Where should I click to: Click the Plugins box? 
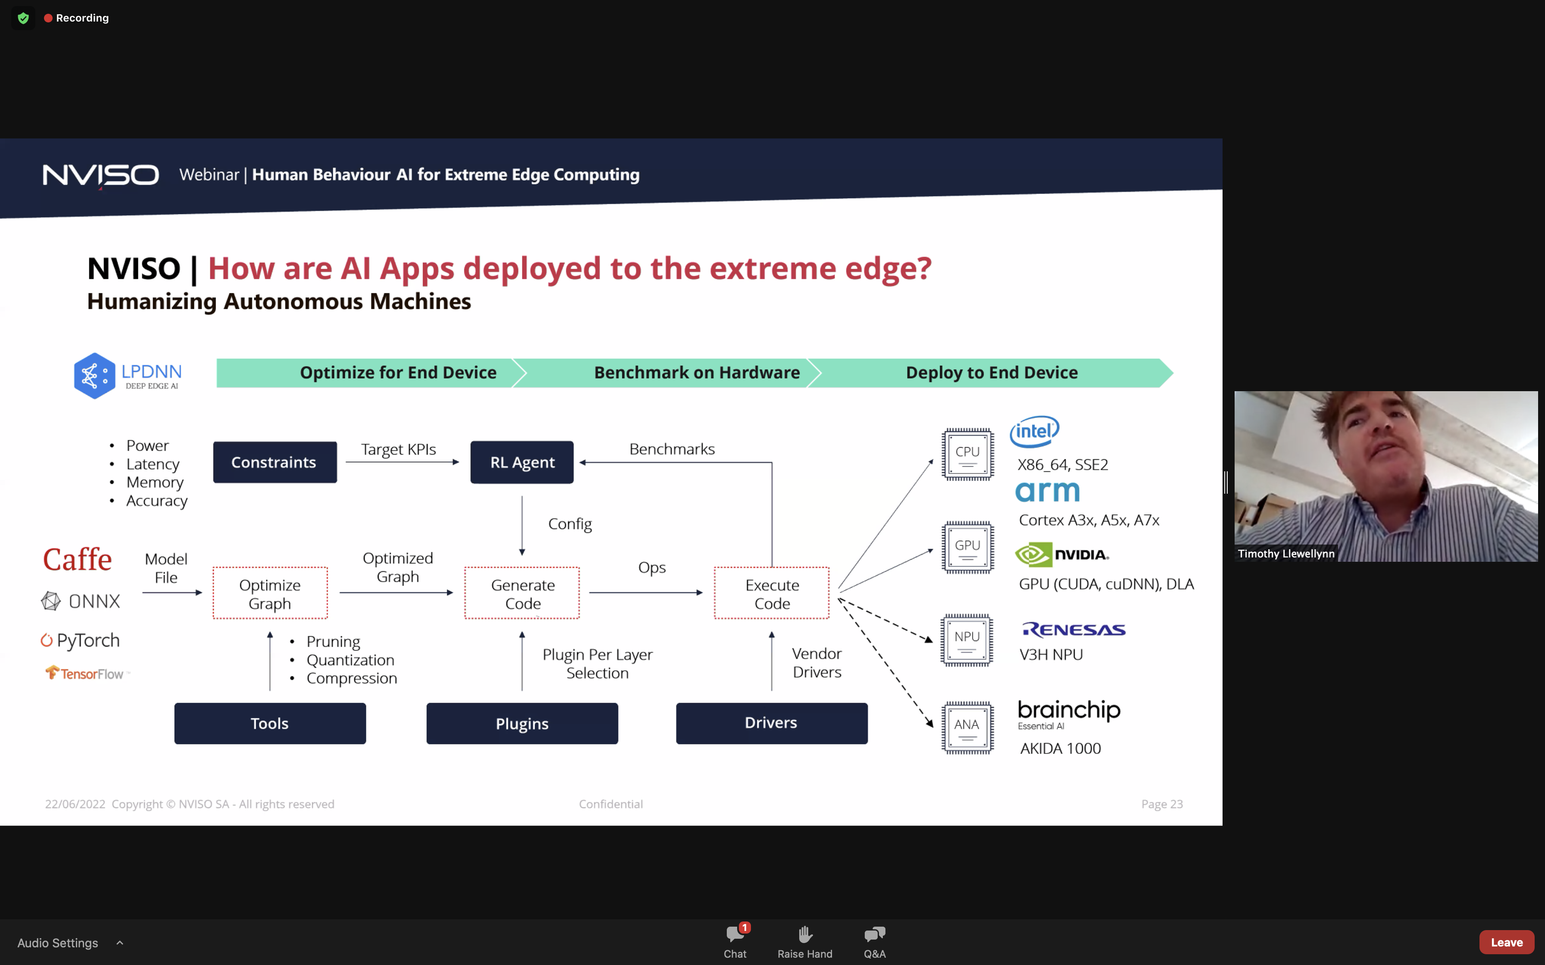tap(522, 723)
